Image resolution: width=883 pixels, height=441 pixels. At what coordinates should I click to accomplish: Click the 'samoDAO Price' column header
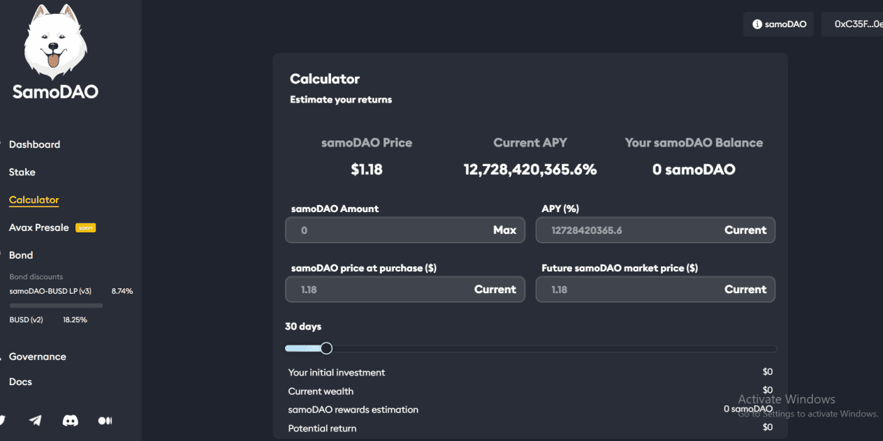(x=367, y=143)
